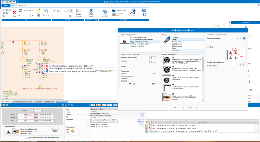Image resolution: width=260 pixels, height=142 pixels.
Task: Click the installation methods list scrollbar
Action: (203, 79)
